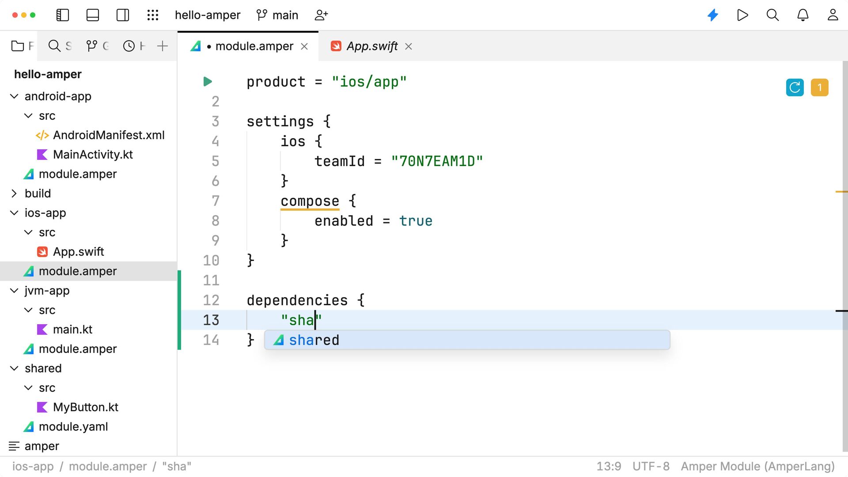Click the orange warning count badge
The width and height of the screenshot is (848, 477).
coord(820,87)
